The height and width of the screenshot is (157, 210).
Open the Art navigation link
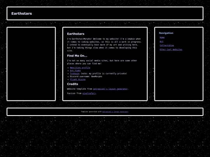[x=161, y=41]
